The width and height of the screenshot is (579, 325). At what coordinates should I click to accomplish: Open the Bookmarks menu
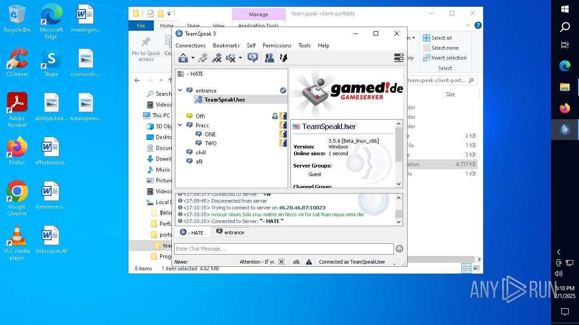[226, 46]
